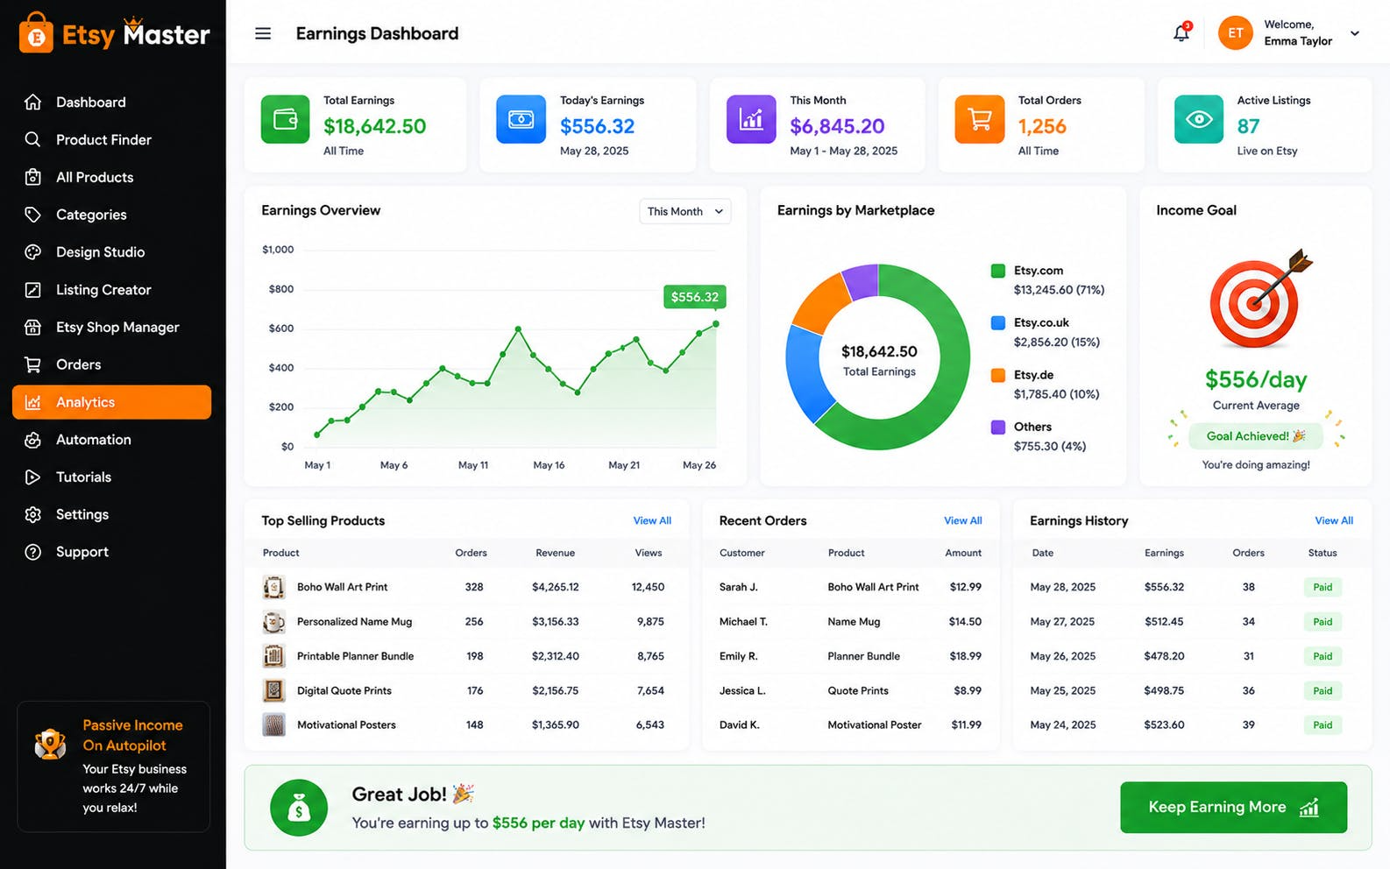Open the This Month period dropdown
This screenshot has height=869, width=1390.
[x=685, y=211]
